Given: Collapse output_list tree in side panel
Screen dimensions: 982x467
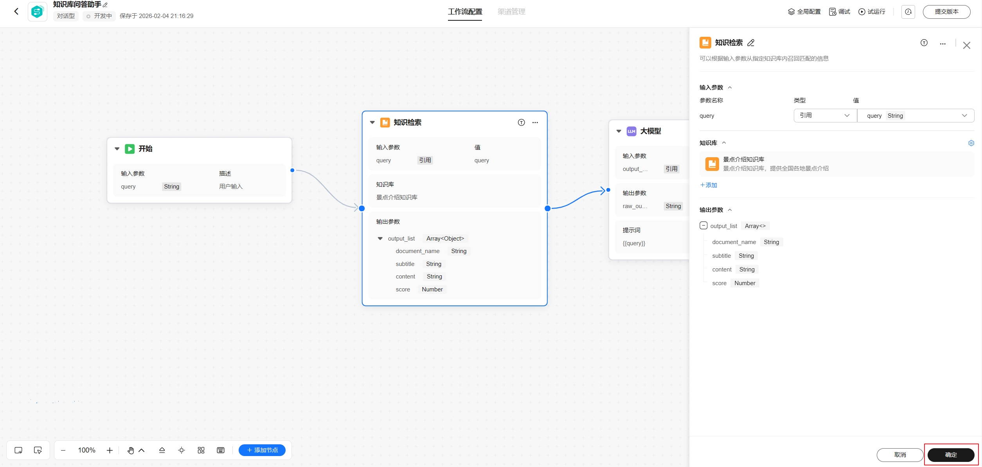Looking at the screenshot, I should point(703,226).
